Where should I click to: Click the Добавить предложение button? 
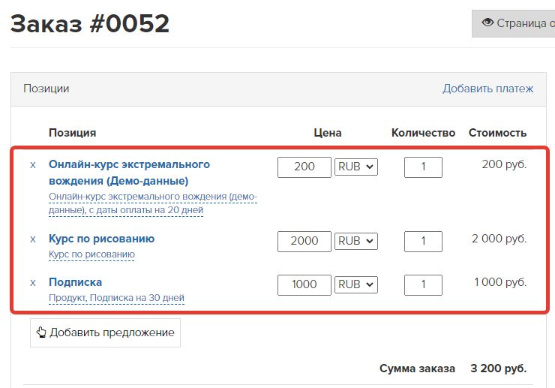pyautogui.click(x=105, y=332)
